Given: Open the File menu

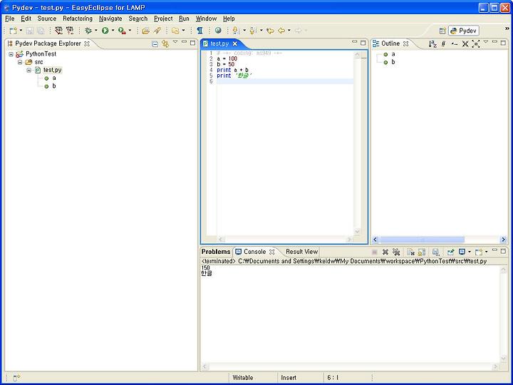Looking at the screenshot, I should (10, 19).
